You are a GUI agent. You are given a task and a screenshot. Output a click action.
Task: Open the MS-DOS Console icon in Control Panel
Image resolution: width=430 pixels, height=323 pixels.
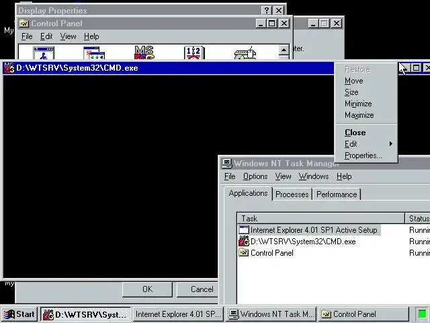144,52
